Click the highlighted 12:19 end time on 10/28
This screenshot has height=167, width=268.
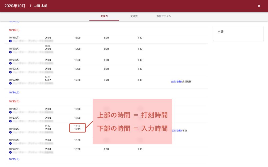pyautogui.click(x=77, y=129)
